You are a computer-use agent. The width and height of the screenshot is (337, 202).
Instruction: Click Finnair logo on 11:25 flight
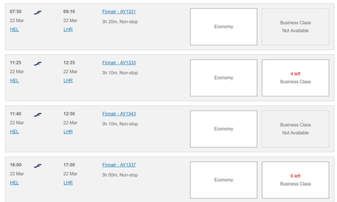38,64
